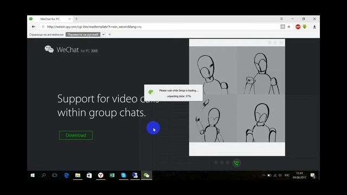Click the green phone call icon below the preview
Image resolution: width=347 pixels, height=195 pixels.
coord(236,163)
